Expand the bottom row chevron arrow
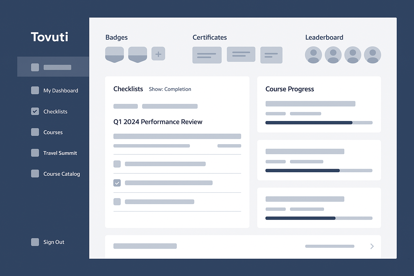414x276 pixels. [372, 246]
